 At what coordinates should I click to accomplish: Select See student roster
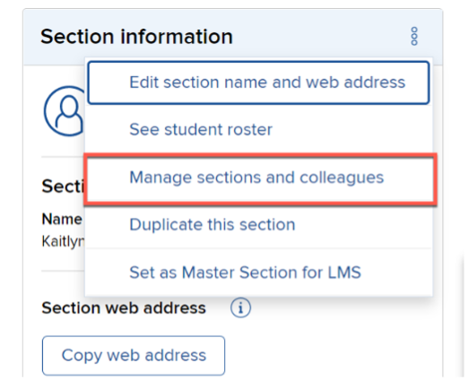[258, 129]
